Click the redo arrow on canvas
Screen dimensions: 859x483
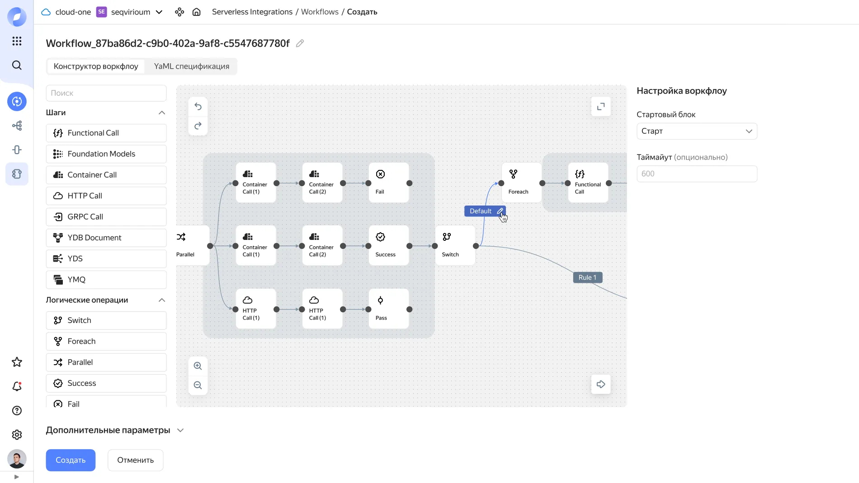tap(198, 126)
